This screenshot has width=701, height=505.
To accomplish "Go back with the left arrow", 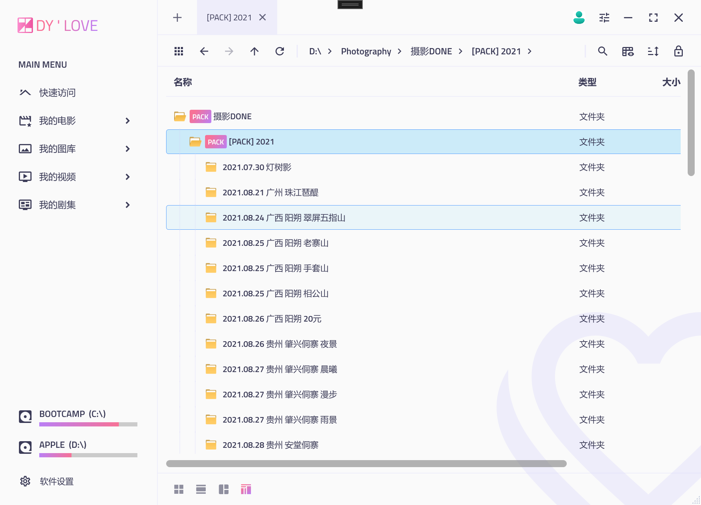I will (204, 52).
